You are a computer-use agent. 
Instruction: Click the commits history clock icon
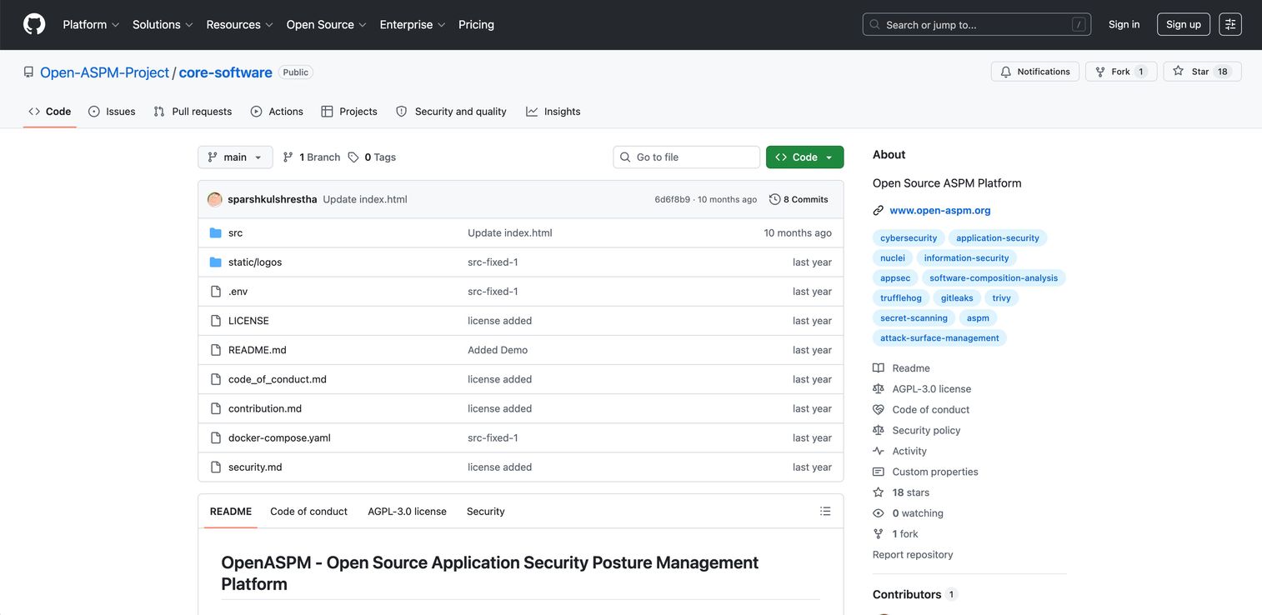coord(775,199)
